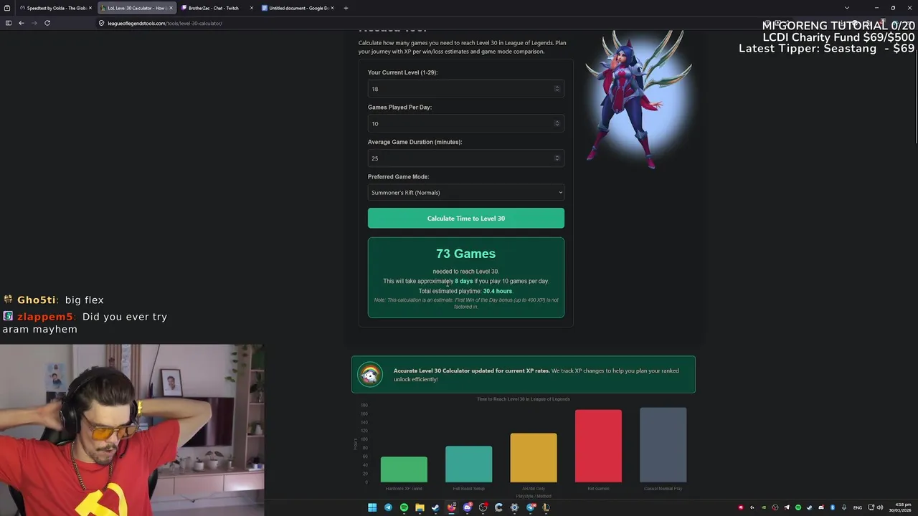This screenshot has width=918, height=516.
Task: Click the network icon in the system tray
Action: pyautogui.click(x=872, y=507)
